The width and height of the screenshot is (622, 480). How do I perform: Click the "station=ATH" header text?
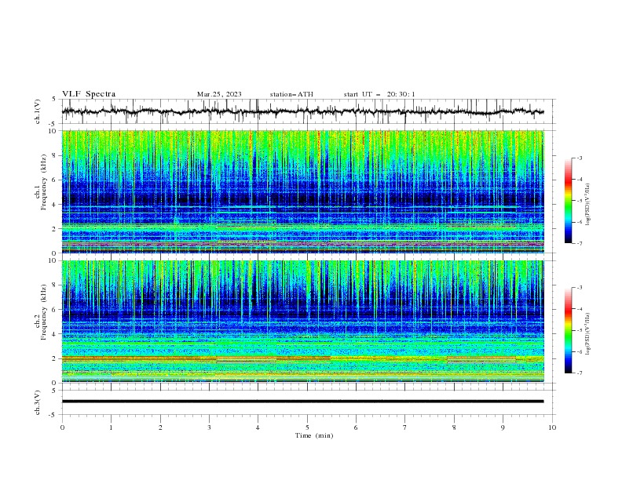(291, 94)
